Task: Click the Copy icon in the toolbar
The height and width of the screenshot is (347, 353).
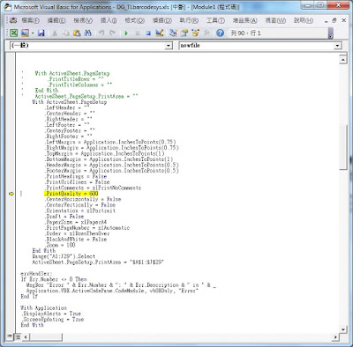Action: tap(65, 33)
